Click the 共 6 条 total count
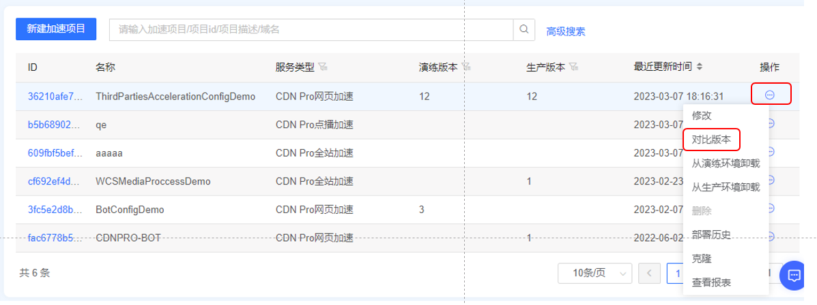The image size is (817, 305). (34, 273)
